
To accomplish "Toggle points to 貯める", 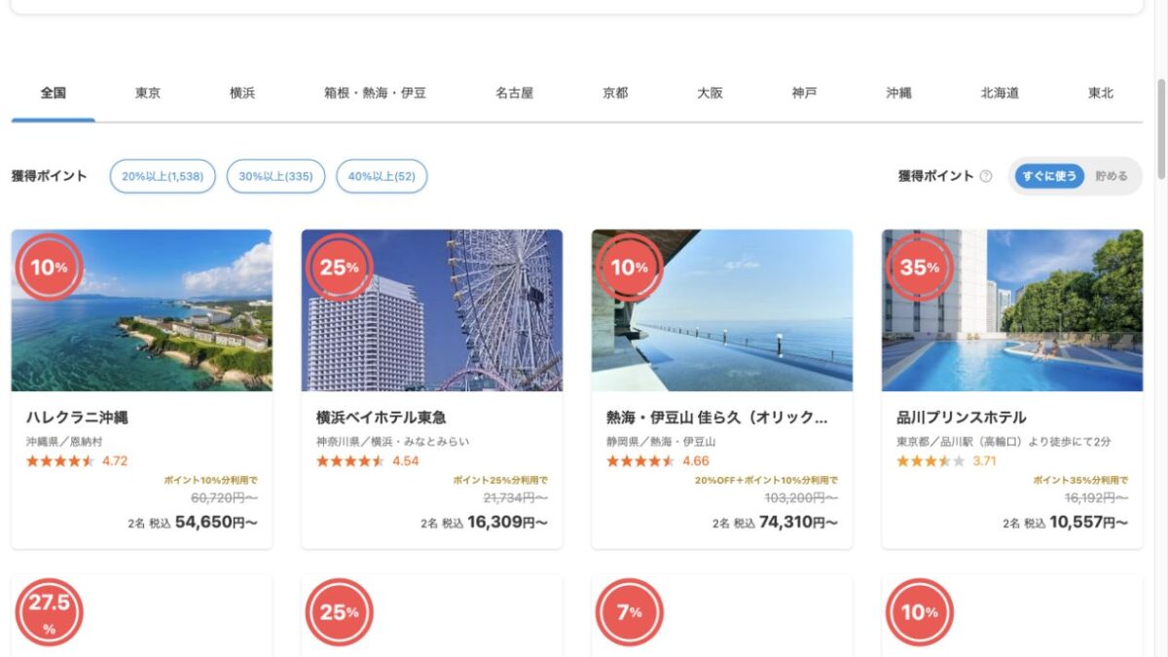I will click(x=1111, y=176).
